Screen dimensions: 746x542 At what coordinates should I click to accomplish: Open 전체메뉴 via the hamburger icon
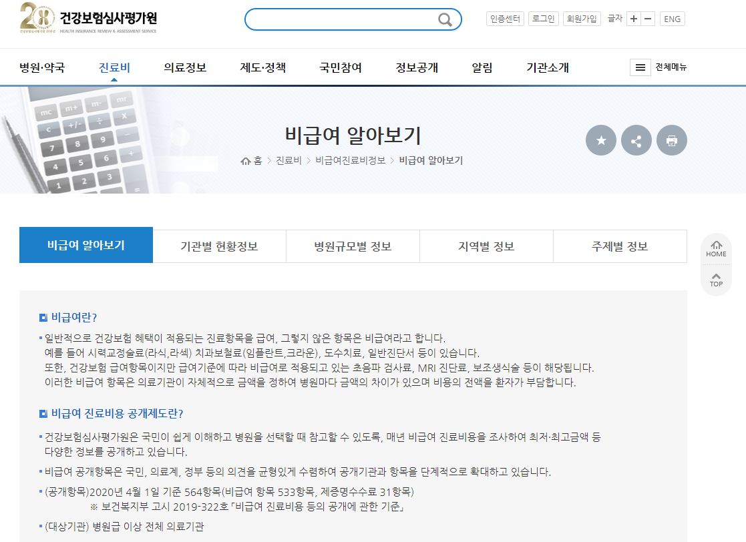[x=640, y=67]
